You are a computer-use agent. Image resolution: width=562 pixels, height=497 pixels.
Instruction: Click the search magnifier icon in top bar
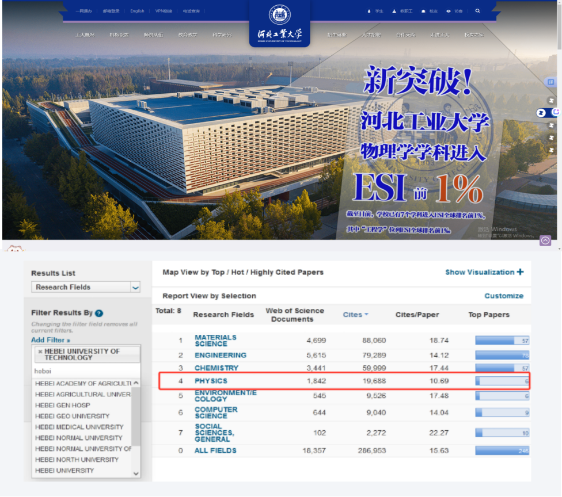click(x=477, y=11)
